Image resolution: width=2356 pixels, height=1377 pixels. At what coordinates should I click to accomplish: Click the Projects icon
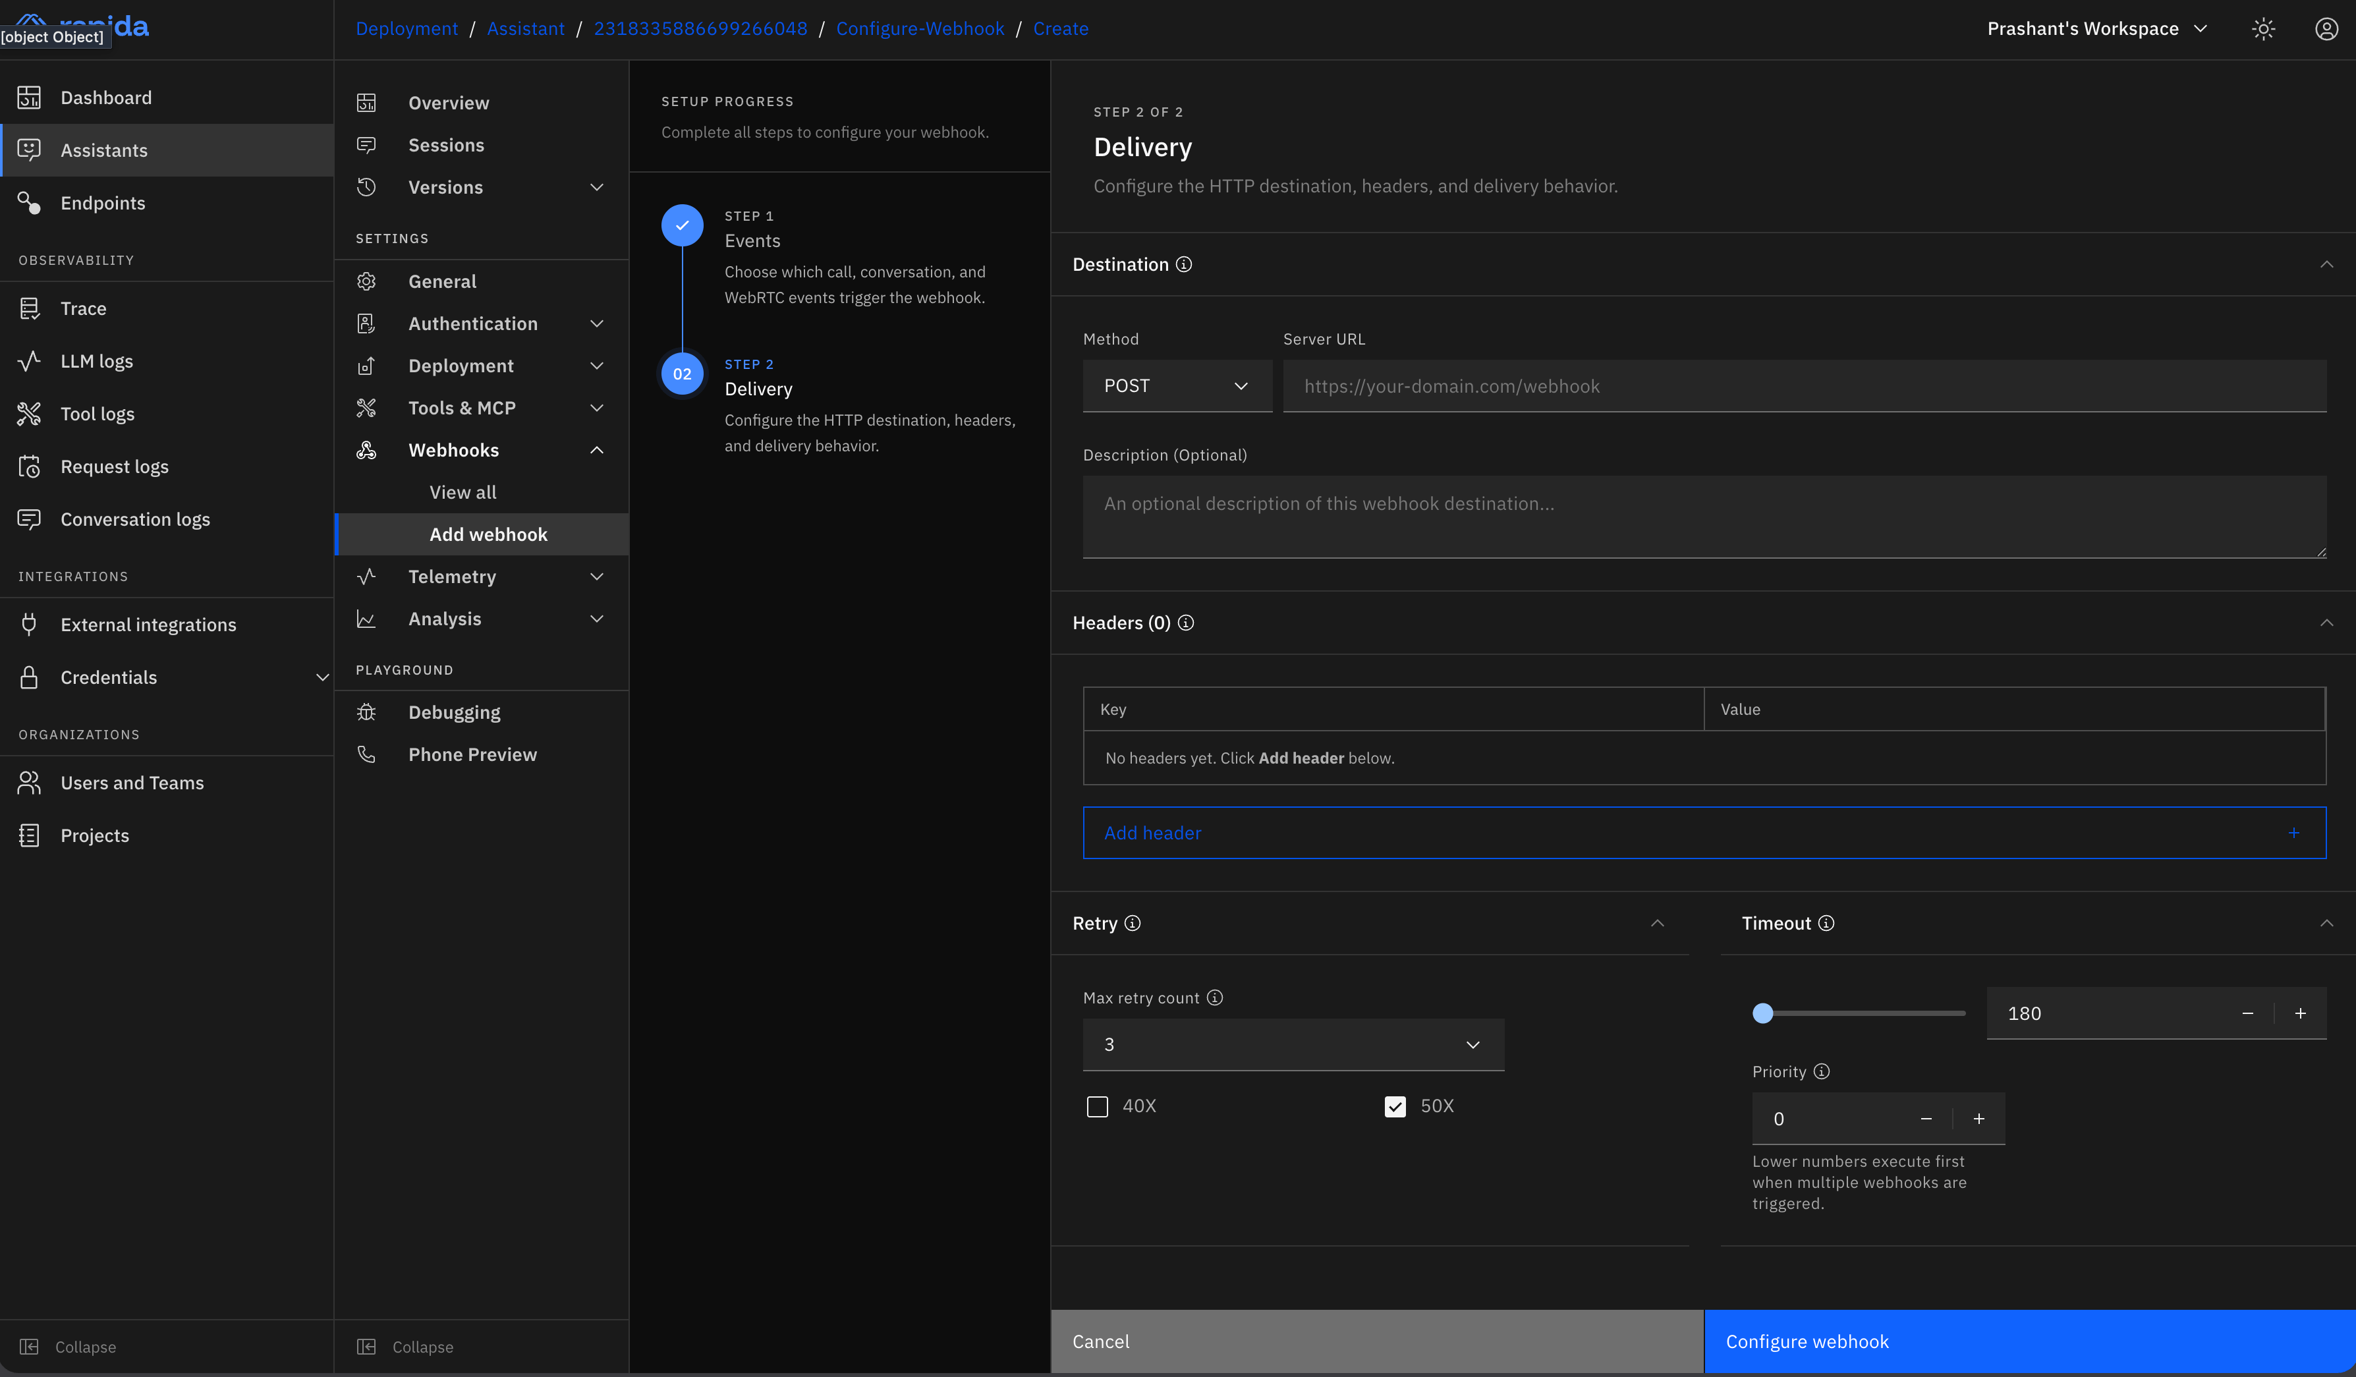[29, 835]
